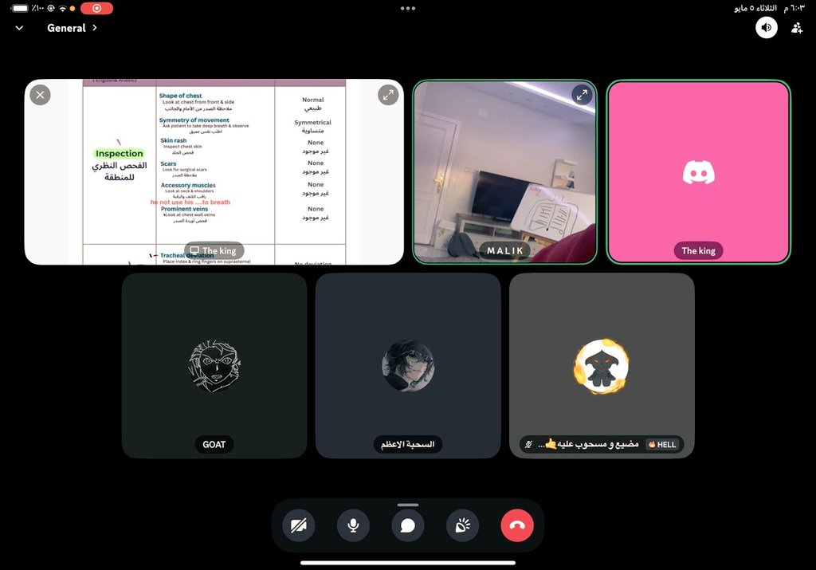Open the General channel details
This screenshot has width=816, height=570.
pos(72,28)
